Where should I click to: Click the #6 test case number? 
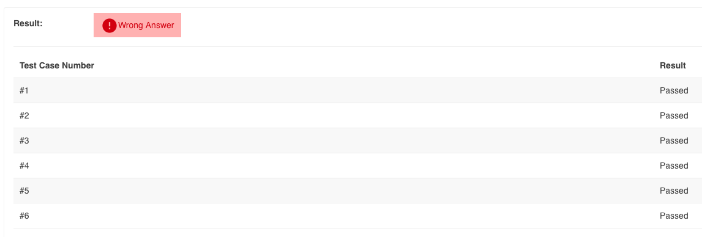pos(24,216)
